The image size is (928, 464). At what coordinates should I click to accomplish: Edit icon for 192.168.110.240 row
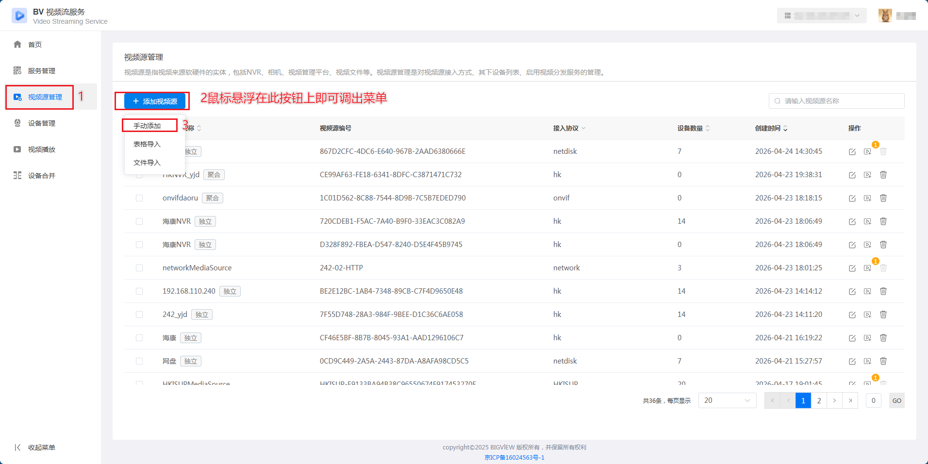coord(852,291)
